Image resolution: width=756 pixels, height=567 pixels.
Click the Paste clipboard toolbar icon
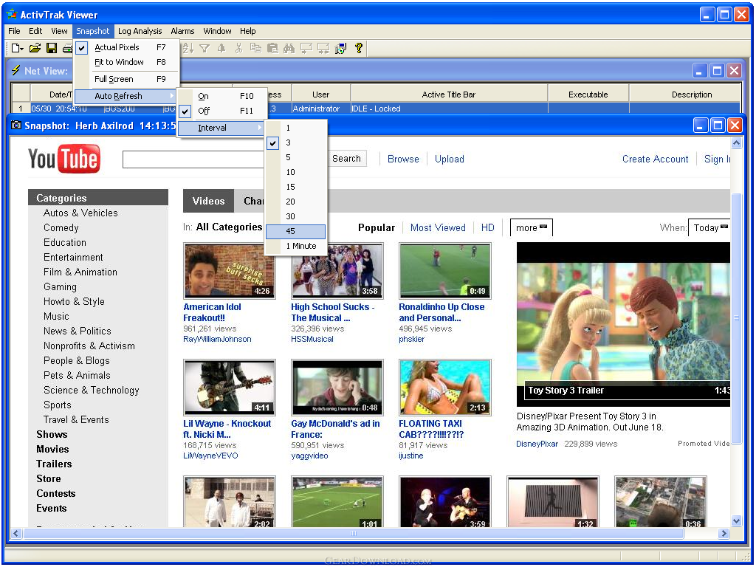click(x=272, y=48)
